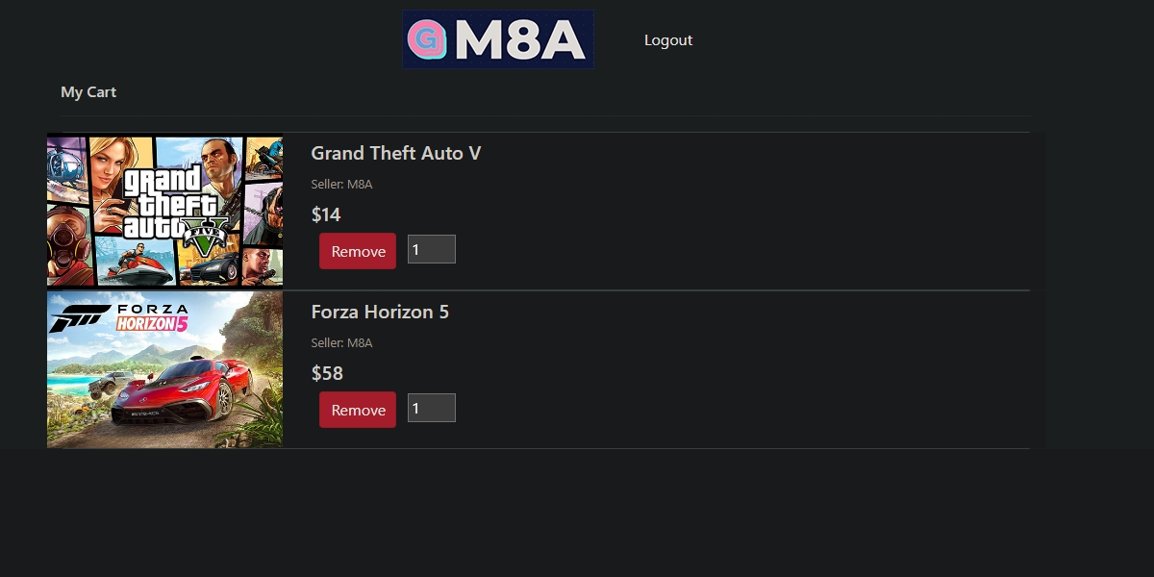Screen dimensions: 1154x577
Task: Click the pink G circle in logo
Action: (424, 39)
